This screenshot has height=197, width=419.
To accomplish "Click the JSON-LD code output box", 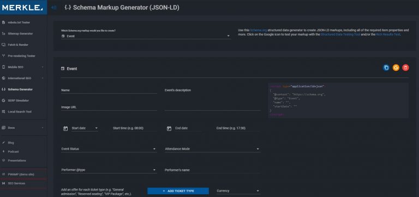I will [338, 100].
